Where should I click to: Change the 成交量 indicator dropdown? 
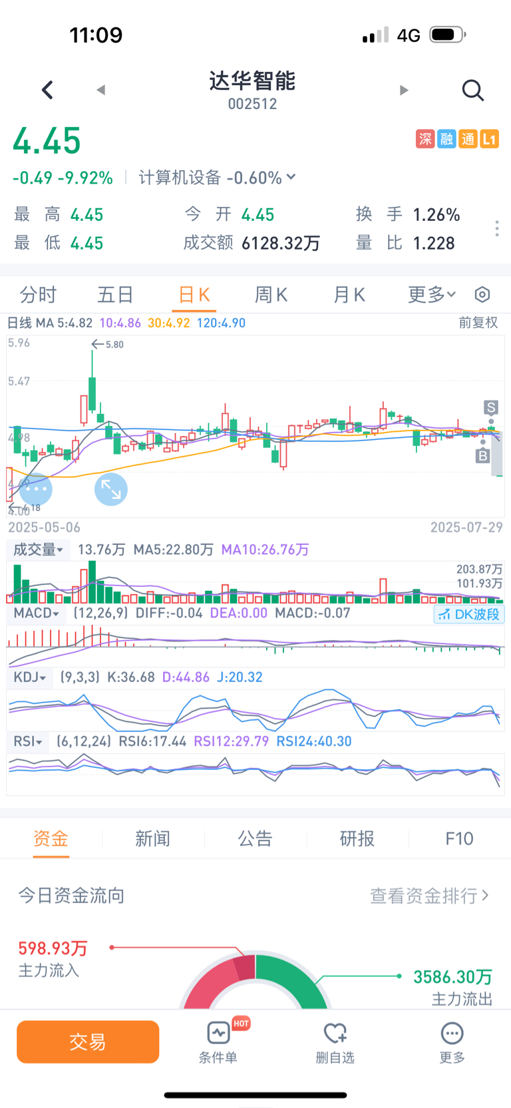(39, 550)
